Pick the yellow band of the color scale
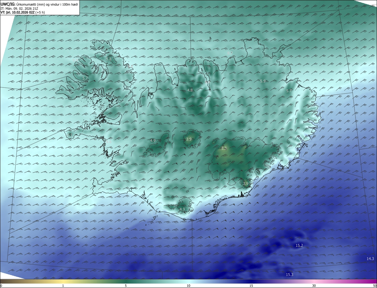This screenshot has height=288, width=377. click(x=63, y=281)
